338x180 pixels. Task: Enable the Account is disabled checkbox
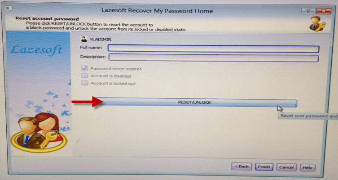point(84,76)
